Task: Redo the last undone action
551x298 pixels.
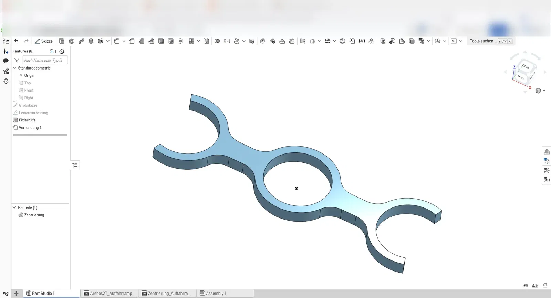Action: pyautogui.click(x=26, y=41)
